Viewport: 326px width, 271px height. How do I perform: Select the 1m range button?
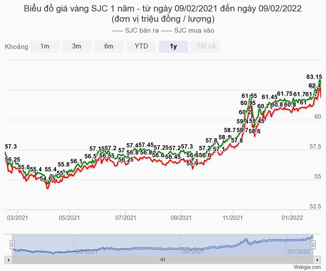[45, 47]
